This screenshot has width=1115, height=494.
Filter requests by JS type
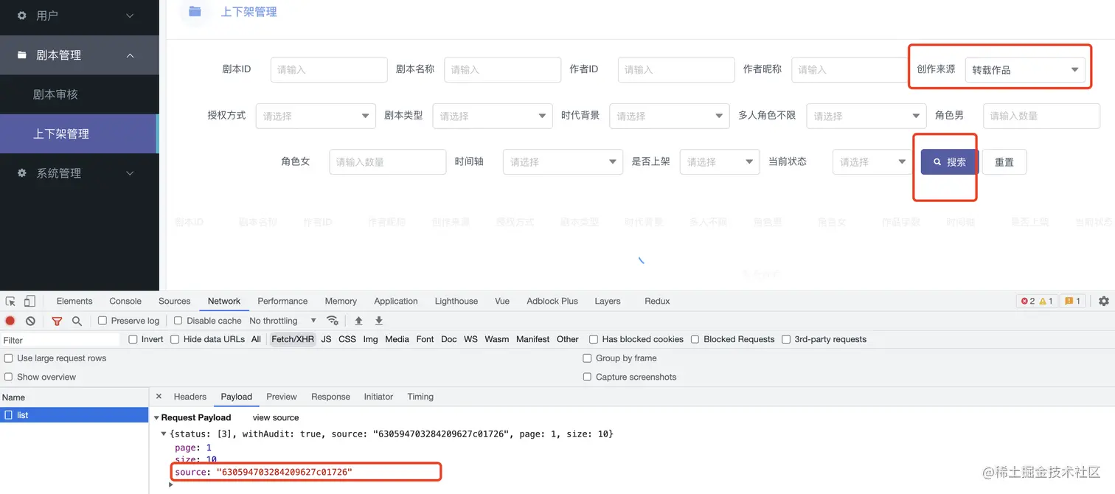326,339
